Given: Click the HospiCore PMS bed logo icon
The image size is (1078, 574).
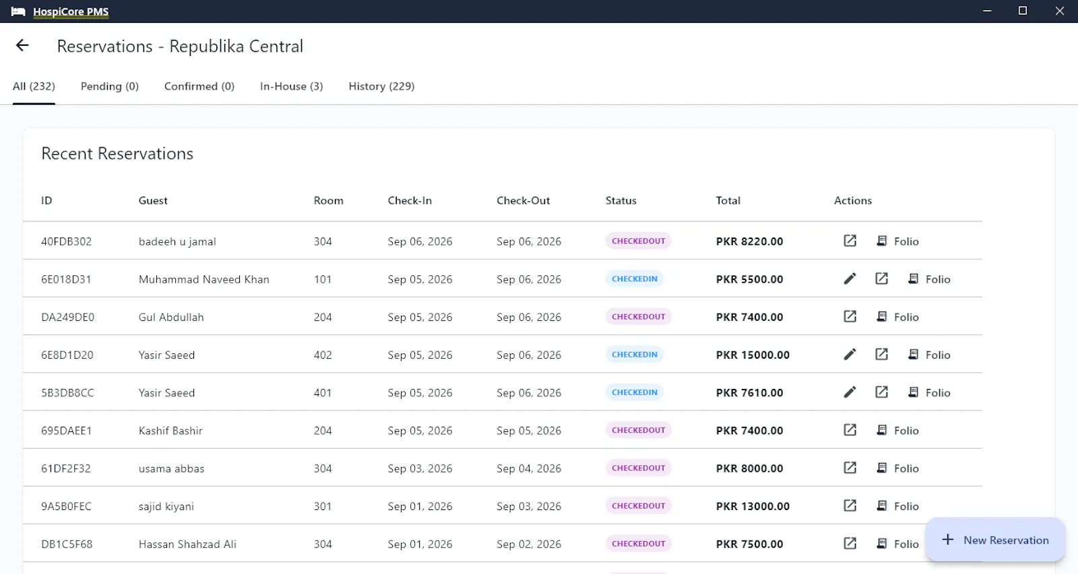Looking at the screenshot, I should (18, 11).
